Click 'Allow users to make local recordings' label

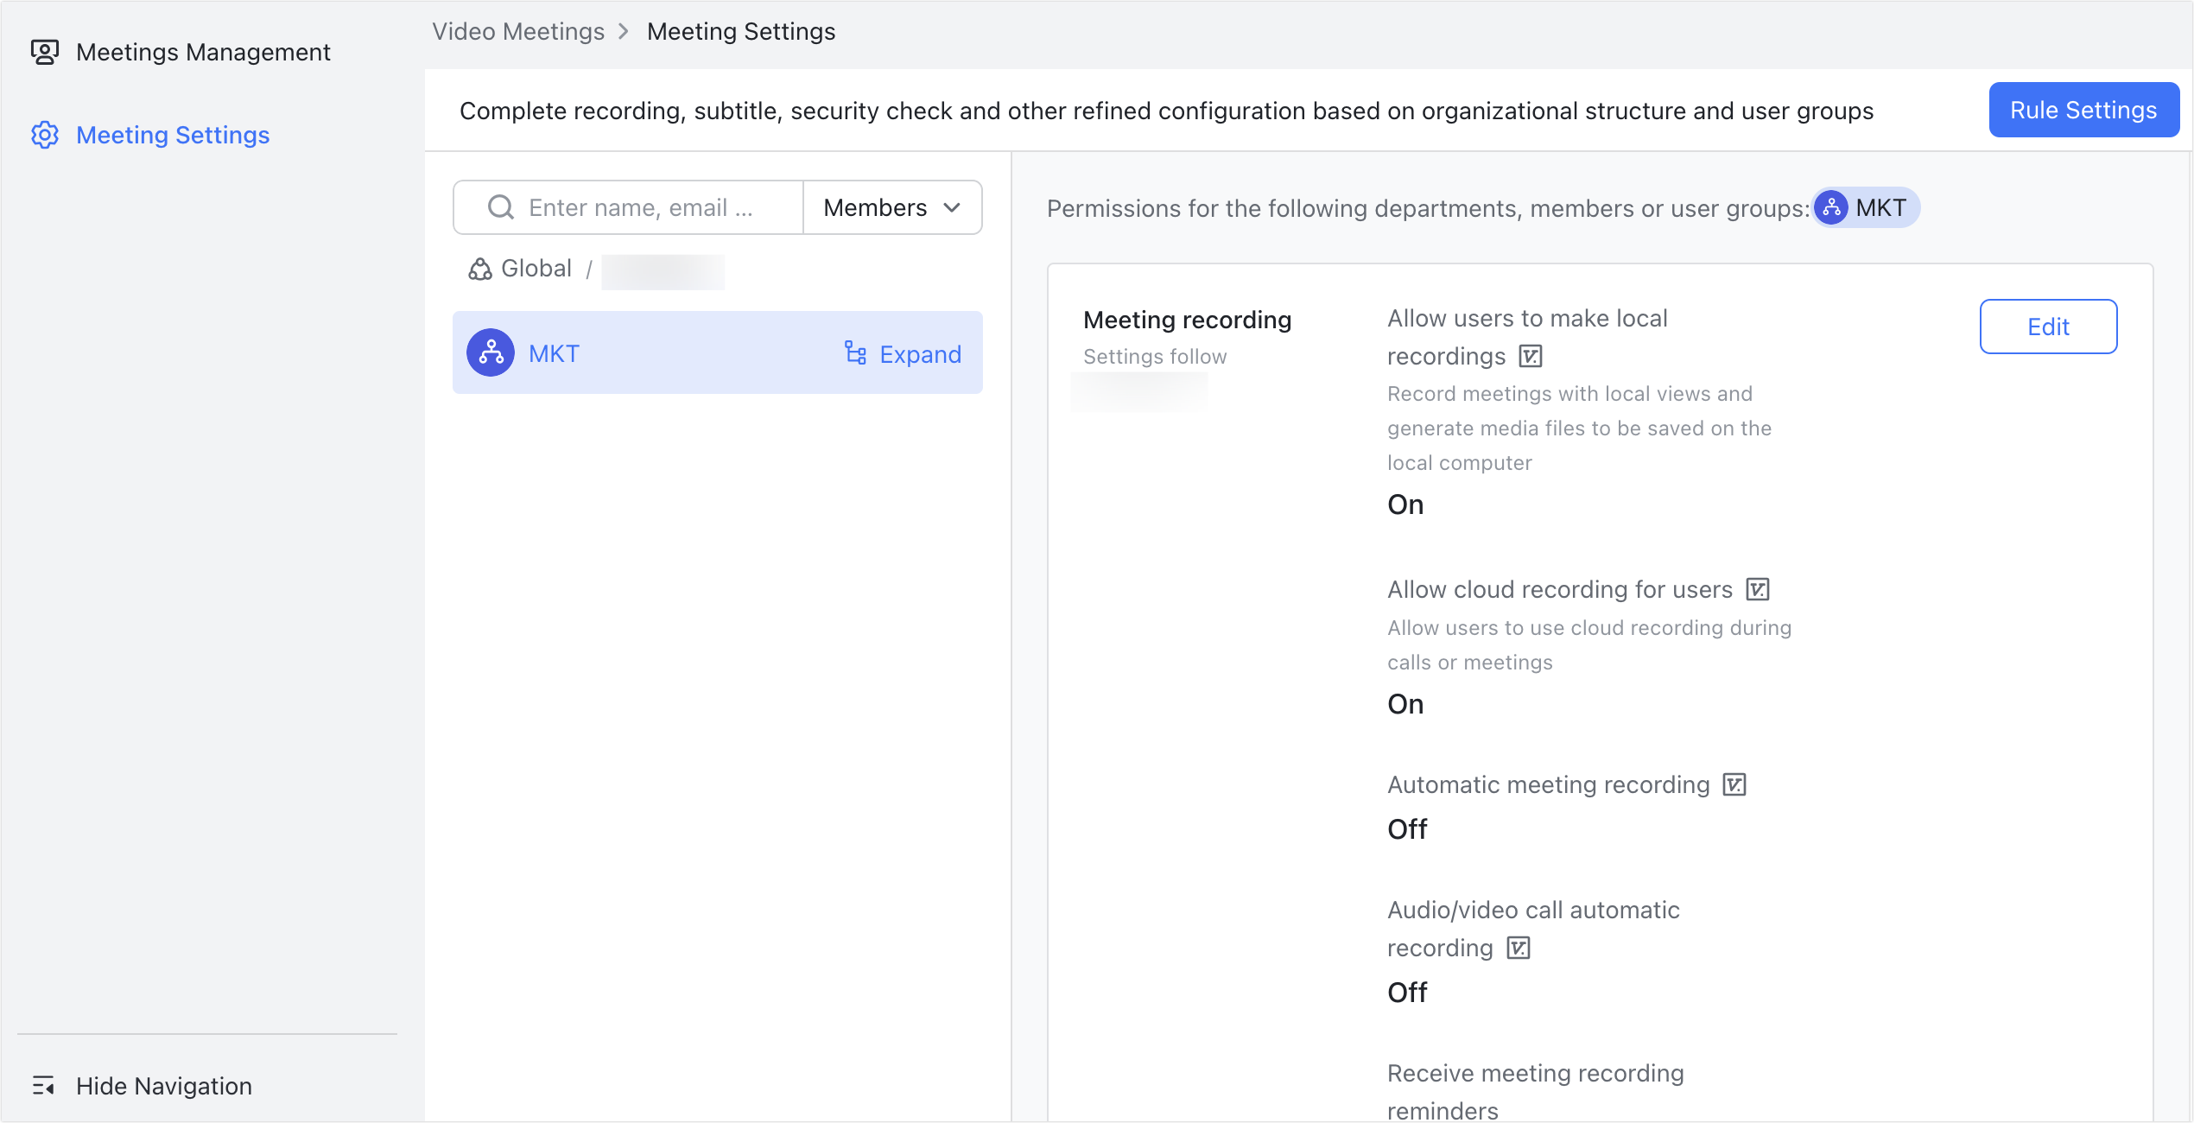1527,337
